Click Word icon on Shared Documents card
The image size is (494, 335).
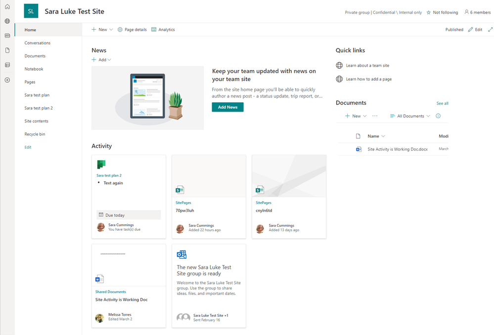[x=99, y=279]
